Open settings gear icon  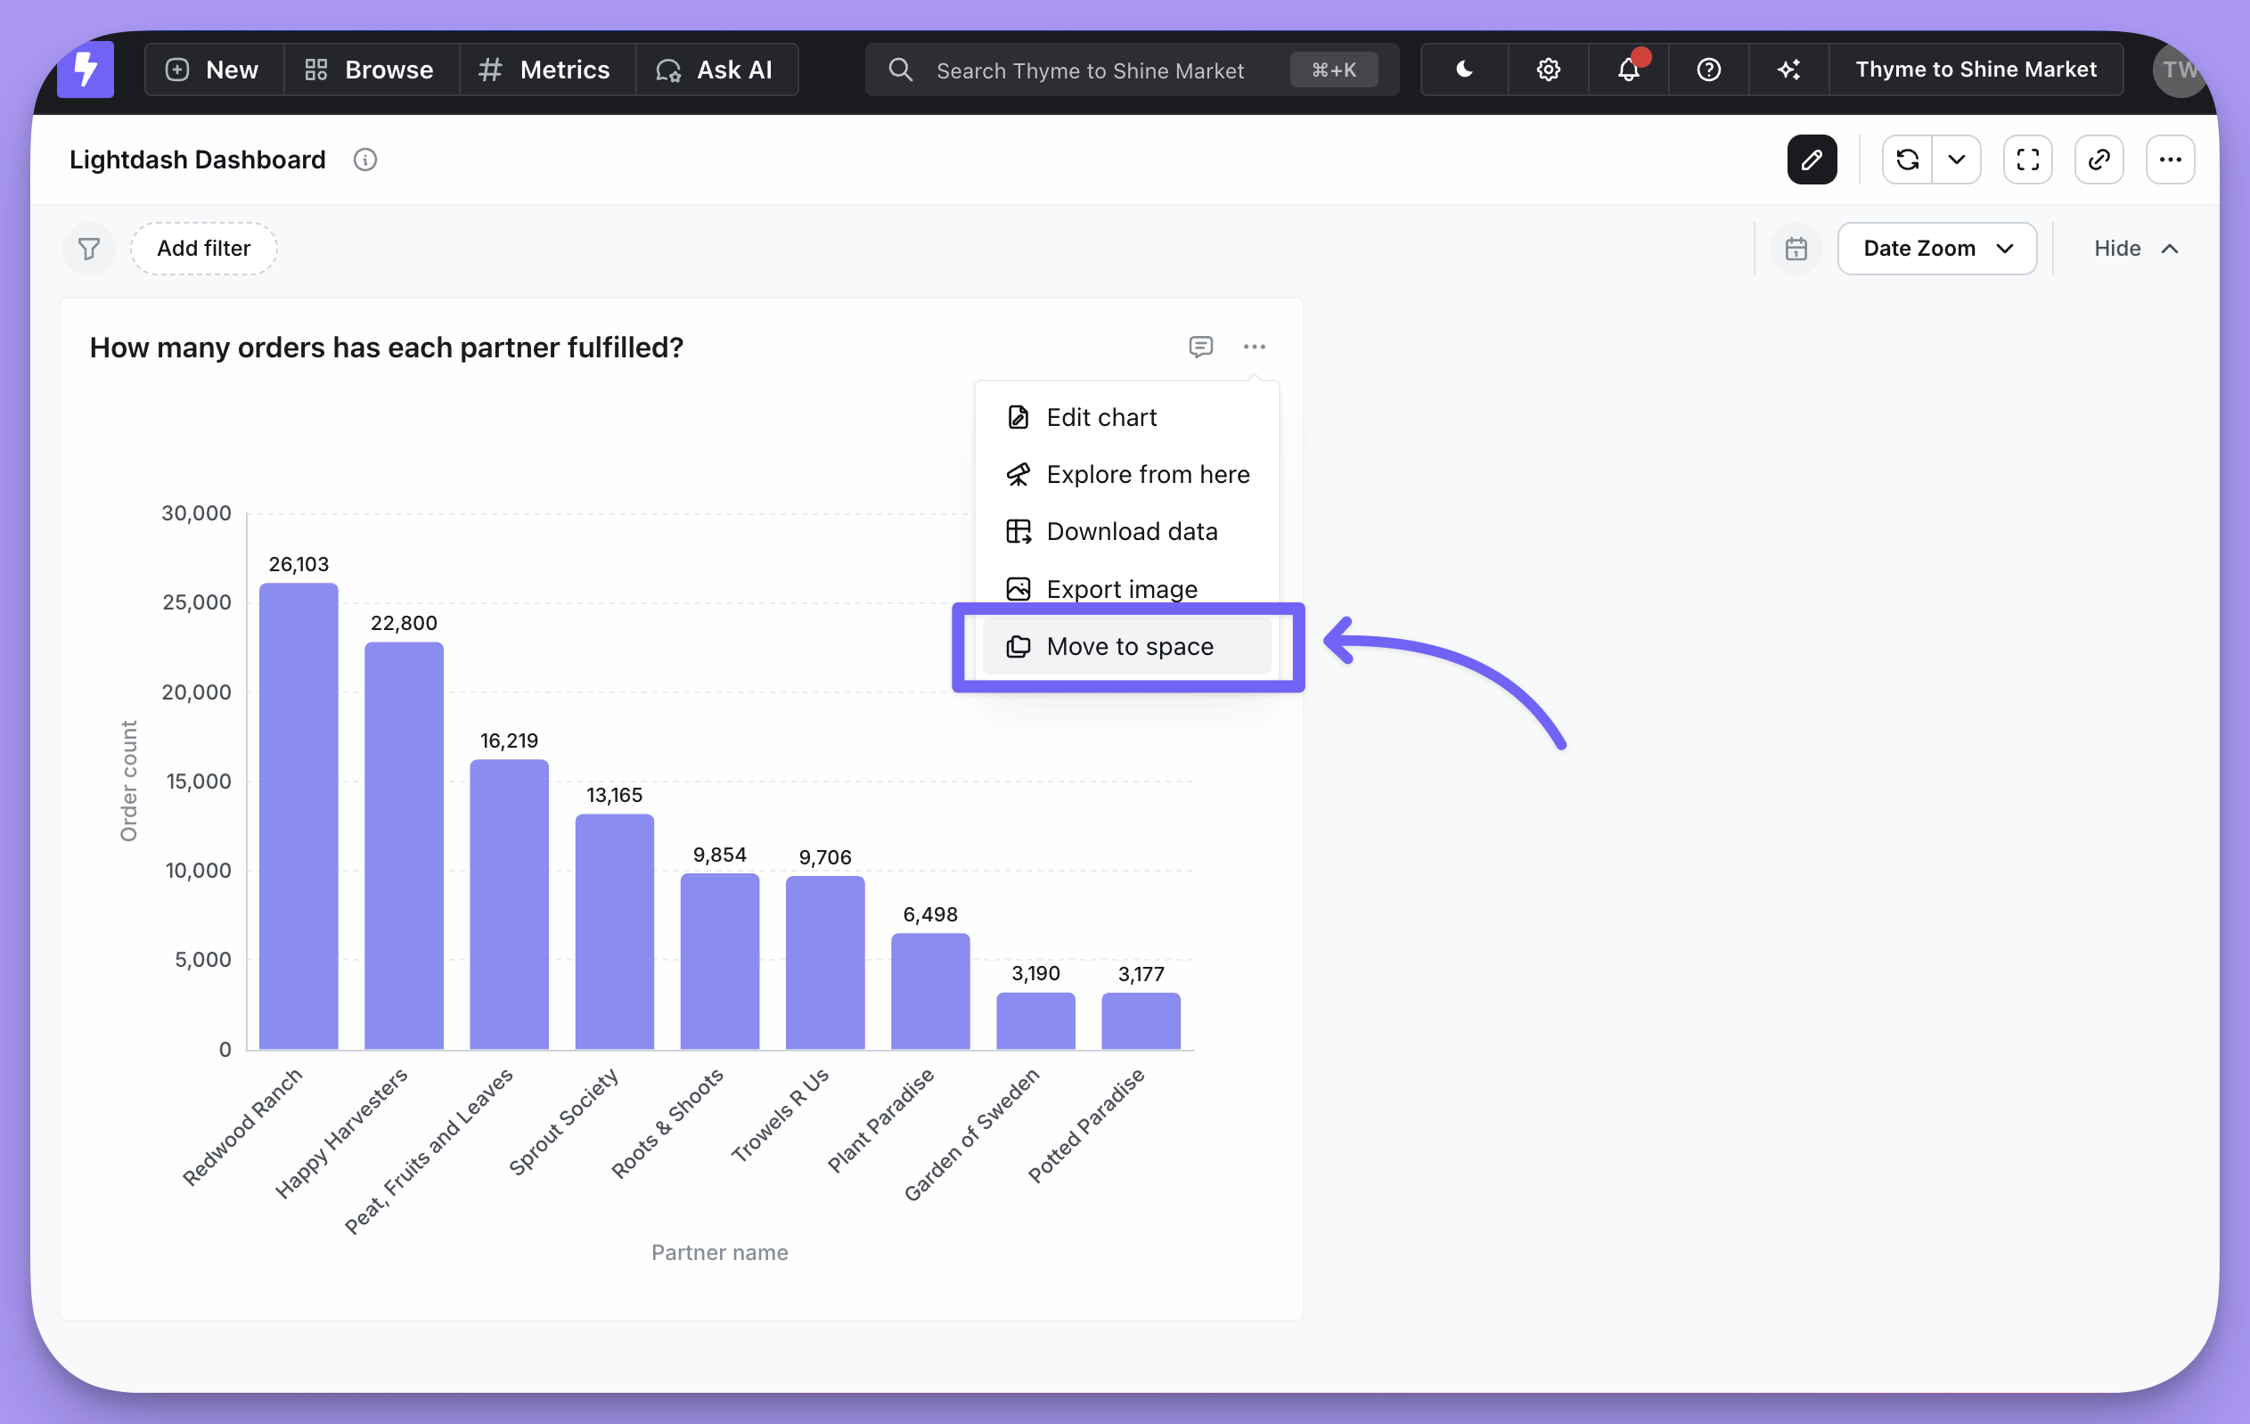point(1547,70)
